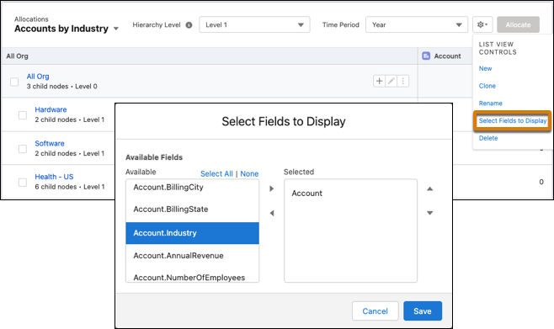The height and width of the screenshot is (329, 554).
Task: Click the Account column header icon
Action: tap(426, 56)
